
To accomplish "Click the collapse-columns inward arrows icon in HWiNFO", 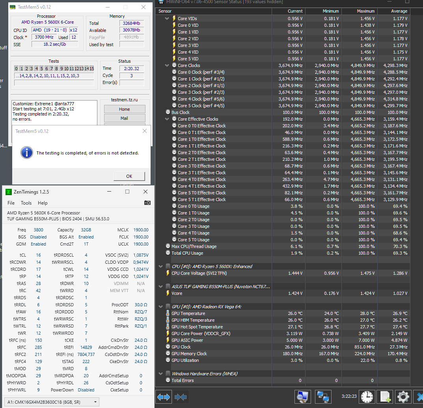I will click(x=181, y=397).
